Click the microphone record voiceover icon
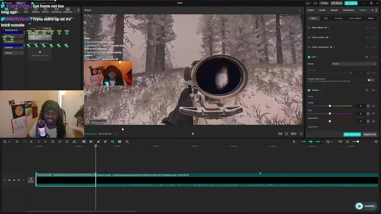381x214 pixels. 294,142
